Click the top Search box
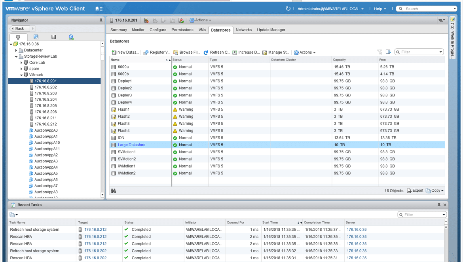This screenshot has width=463, height=262. point(426,9)
